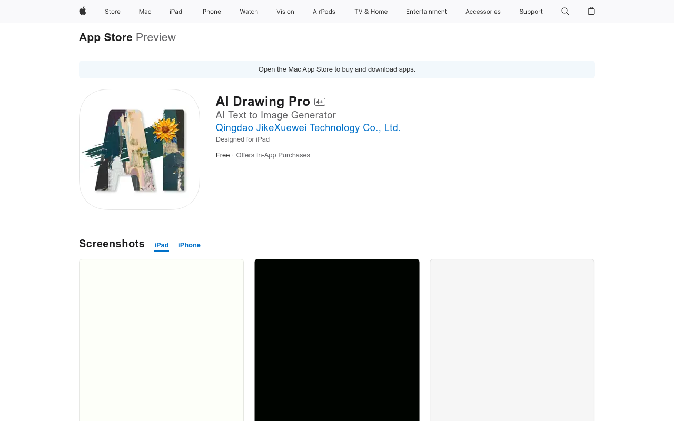
Task: Open the Mac menu item
Action: (145, 12)
